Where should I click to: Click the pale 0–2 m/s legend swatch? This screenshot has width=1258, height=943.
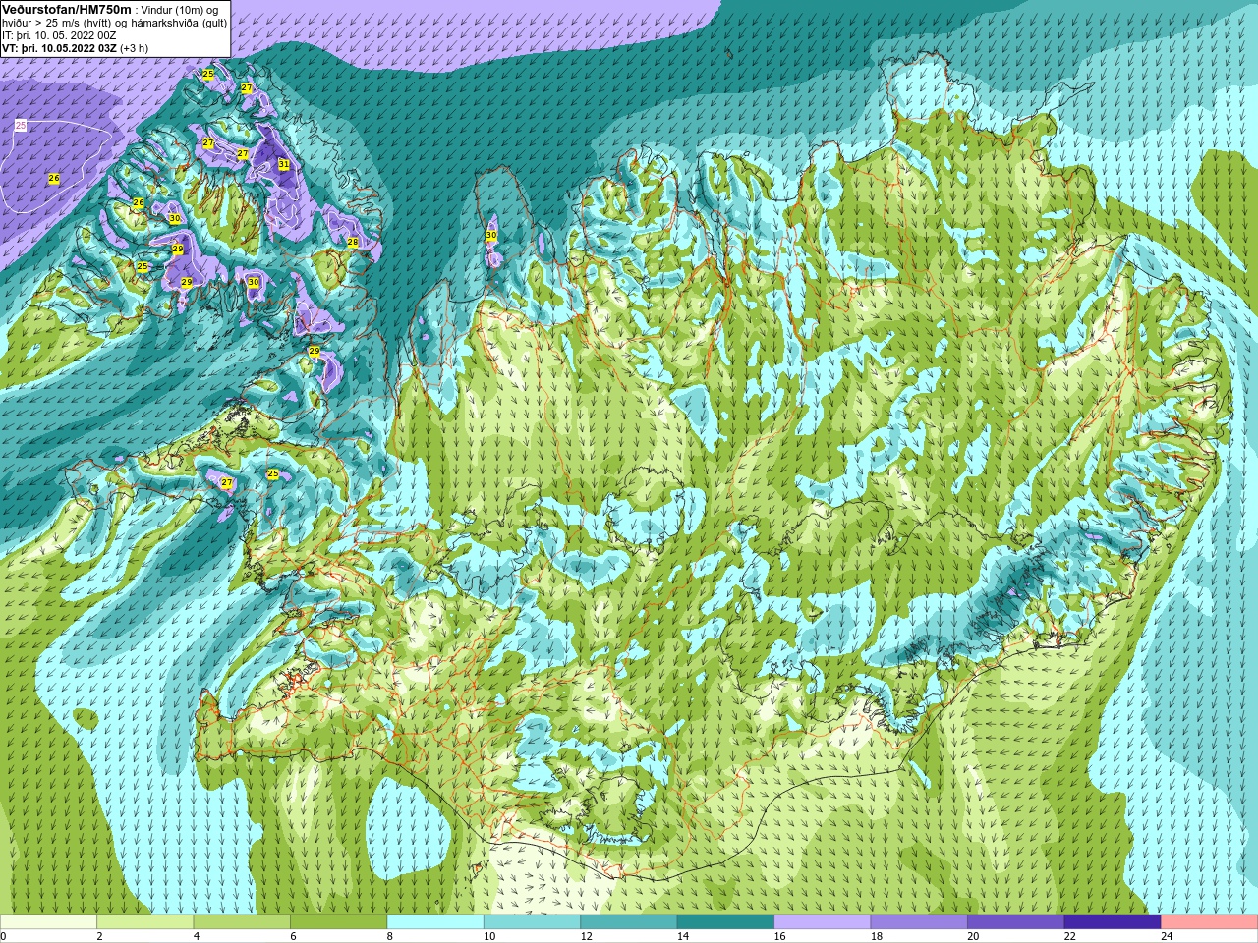click(48, 922)
